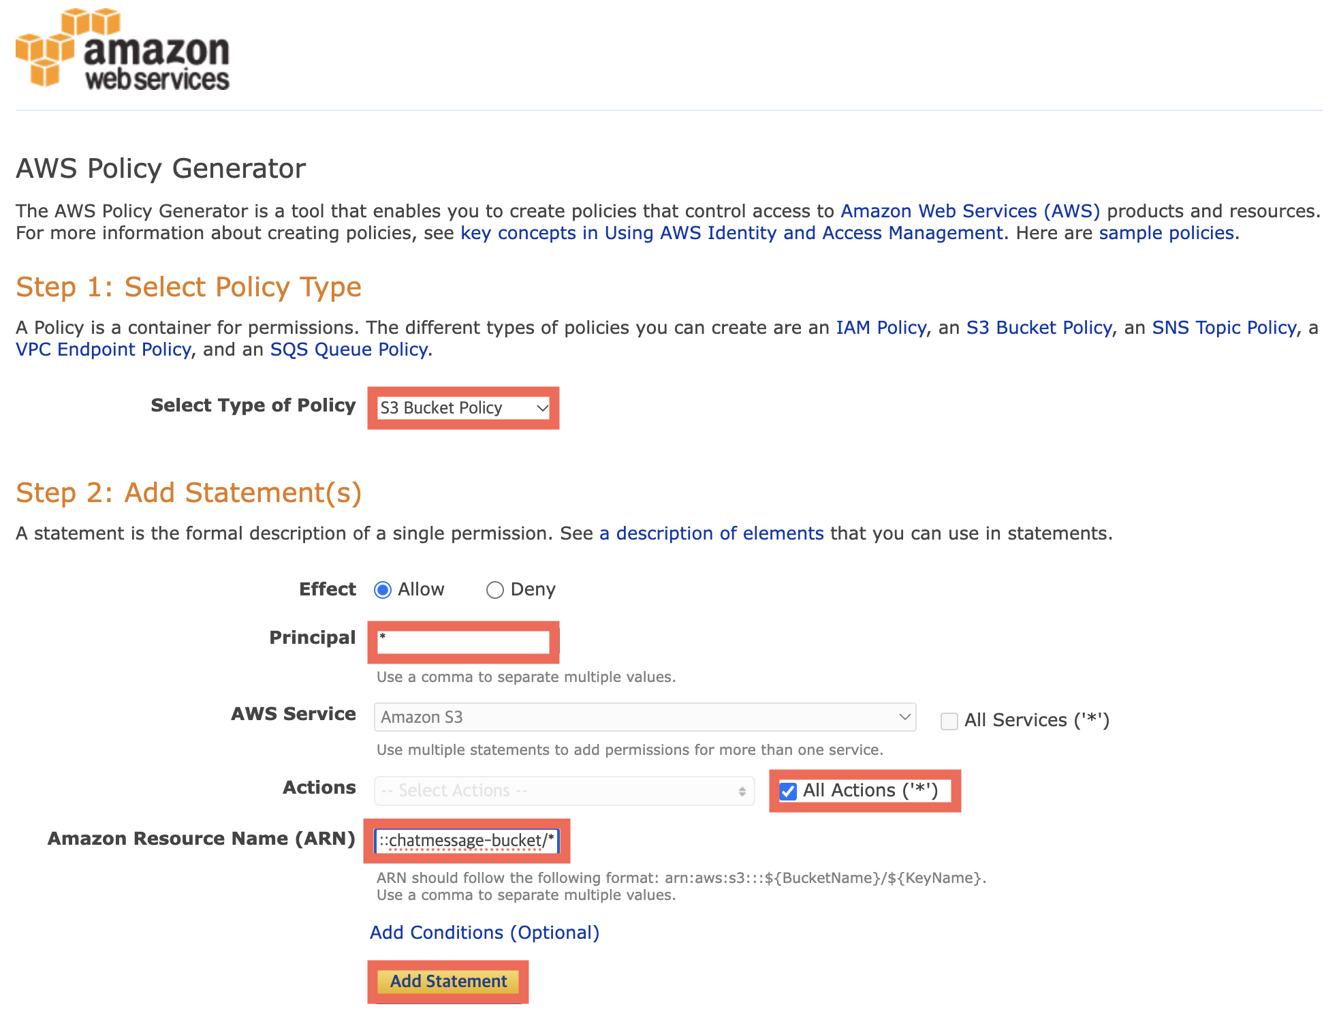
Task: Open the Amazon Web Services (AWS) link
Action: (x=971, y=211)
